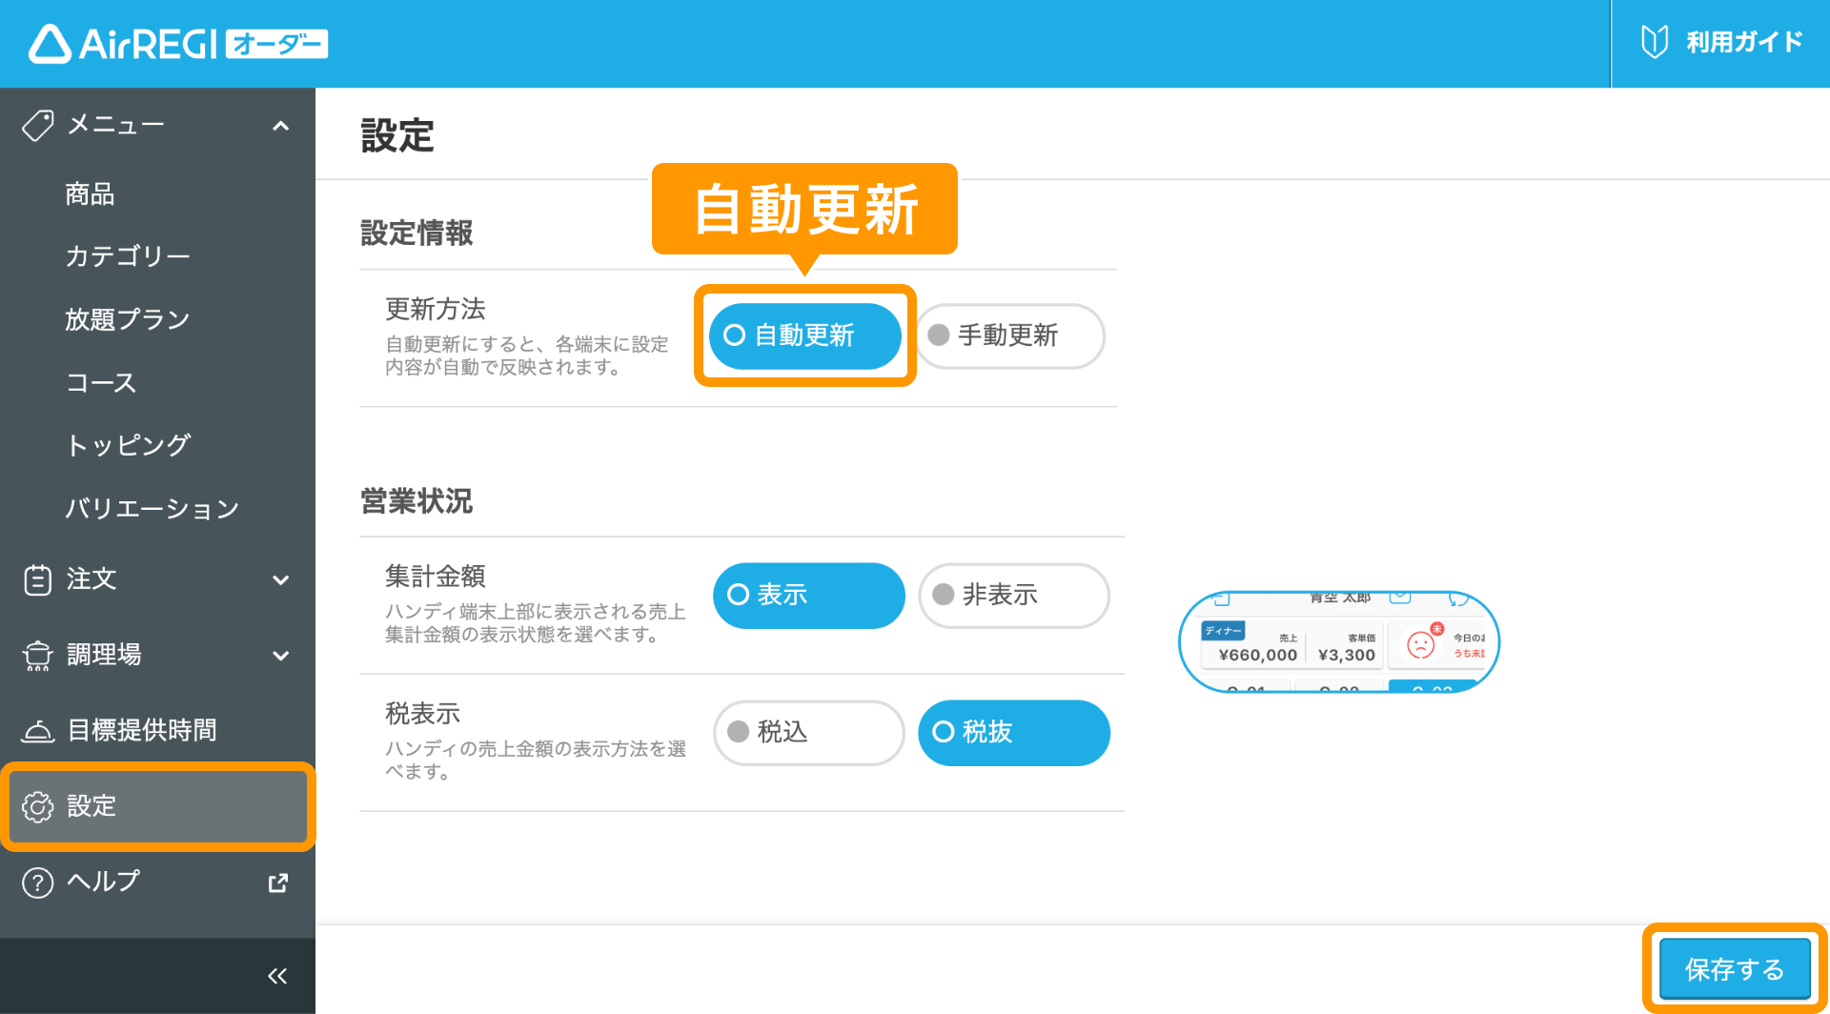Click the 保存する button
Image resolution: width=1830 pixels, height=1014 pixels.
tap(1735, 969)
